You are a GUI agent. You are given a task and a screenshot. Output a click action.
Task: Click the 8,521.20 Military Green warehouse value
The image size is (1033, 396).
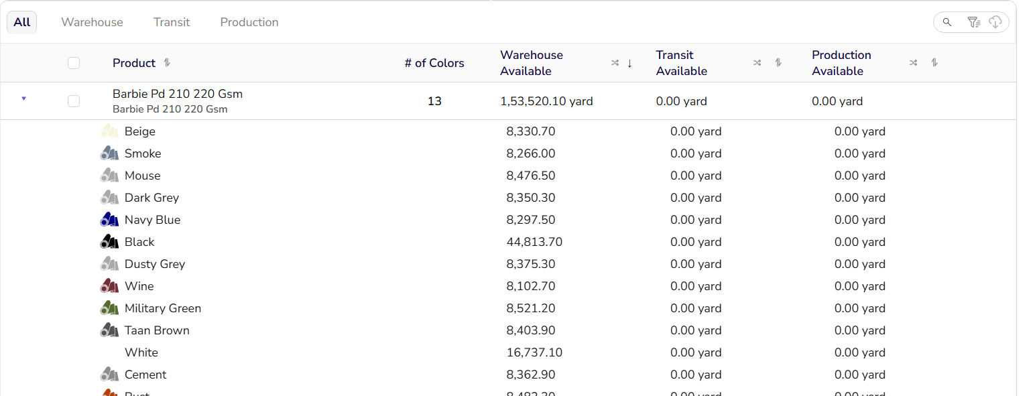tap(531, 308)
